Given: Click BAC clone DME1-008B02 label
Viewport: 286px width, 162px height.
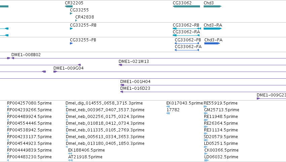Looking at the screenshot, I should pyautogui.click(x=26, y=55).
